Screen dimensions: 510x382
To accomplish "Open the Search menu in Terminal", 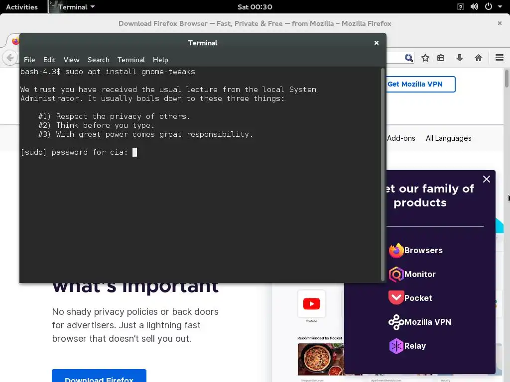I will [98, 60].
